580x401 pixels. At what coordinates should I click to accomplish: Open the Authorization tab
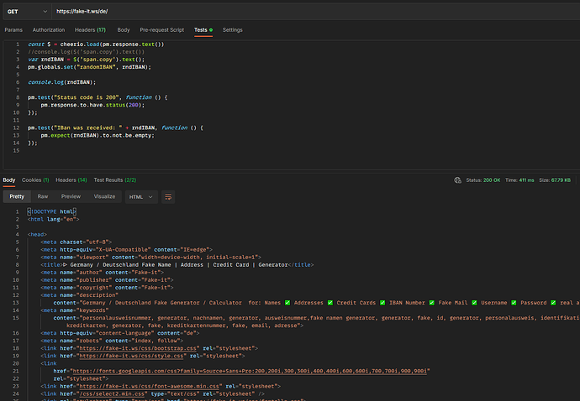pos(49,29)
